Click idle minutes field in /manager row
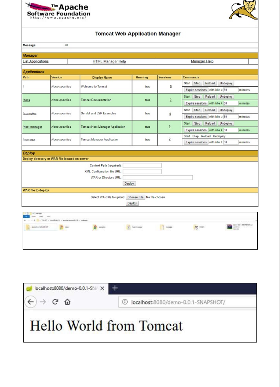Image resolution: width=280 pixels, height=387 pixels. (x=231, y=142)
